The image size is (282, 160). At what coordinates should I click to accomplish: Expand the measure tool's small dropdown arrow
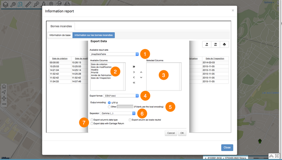click(x=31, y=7)
